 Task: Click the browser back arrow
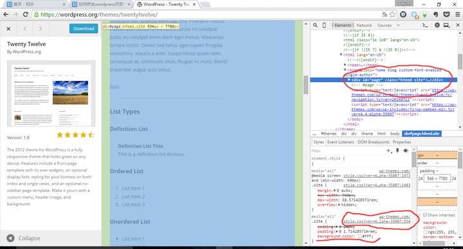pos(6,14)
